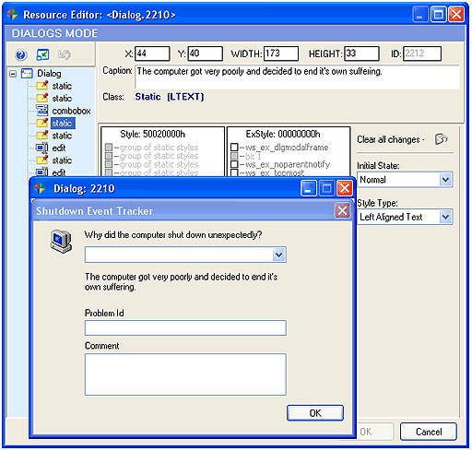472x451 pixels.
Task: Open the shutdown reason combo box
Action: pos(185,255)
